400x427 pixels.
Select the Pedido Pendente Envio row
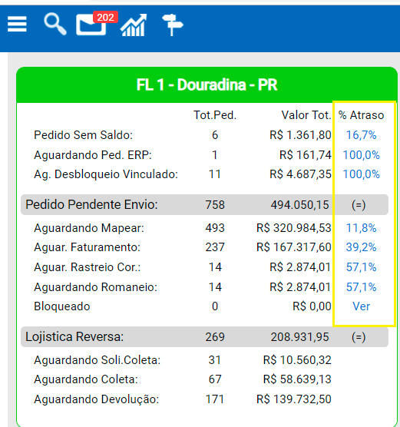tap(204, 205)
